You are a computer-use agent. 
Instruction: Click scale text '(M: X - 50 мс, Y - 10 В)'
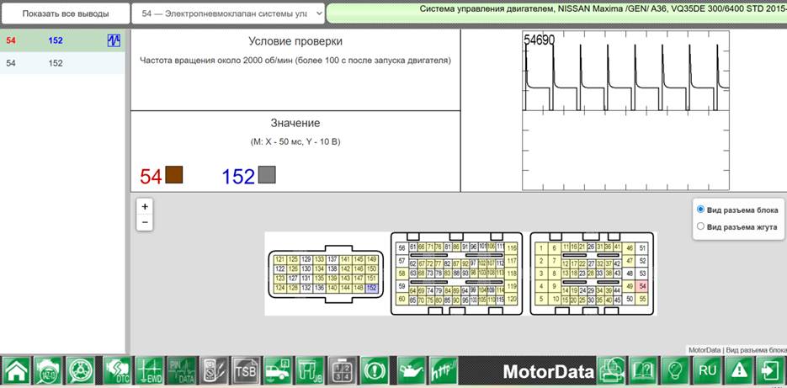[295, 142]
